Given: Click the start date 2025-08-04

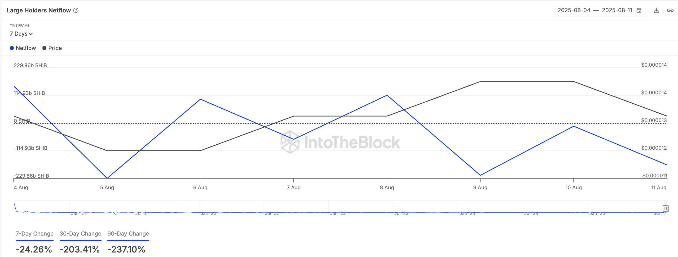Looking at the screenshot, I should coord(574,10).
